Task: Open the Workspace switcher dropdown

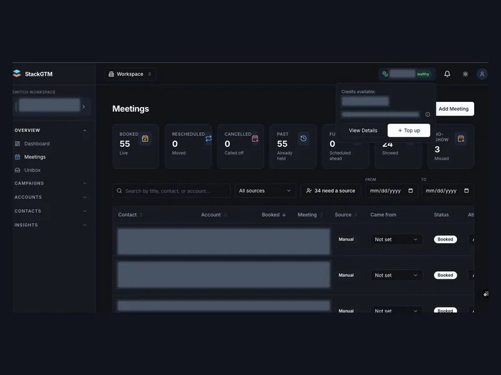Action: pos(130,74)
